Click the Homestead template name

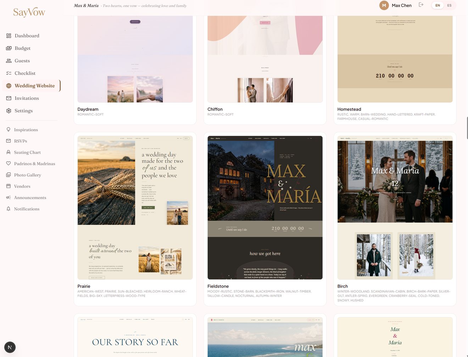[349, 109]
